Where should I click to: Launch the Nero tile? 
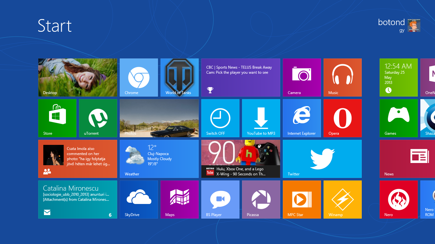tap(399, 200)
